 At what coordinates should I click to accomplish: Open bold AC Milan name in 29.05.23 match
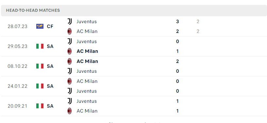[87, 51]
